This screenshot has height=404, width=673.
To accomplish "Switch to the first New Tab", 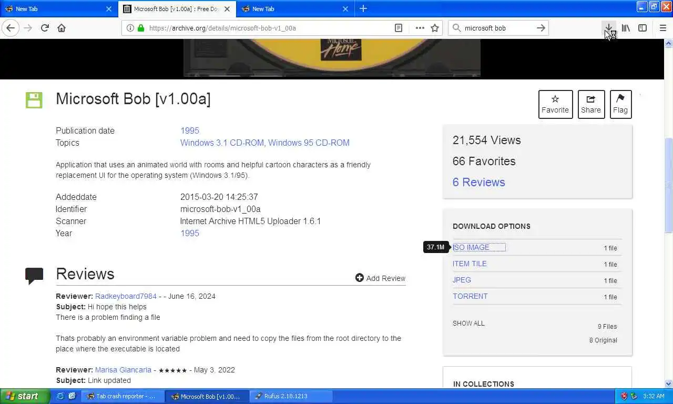I will pos(58,9).
